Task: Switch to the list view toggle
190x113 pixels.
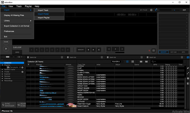Action: 133,61
